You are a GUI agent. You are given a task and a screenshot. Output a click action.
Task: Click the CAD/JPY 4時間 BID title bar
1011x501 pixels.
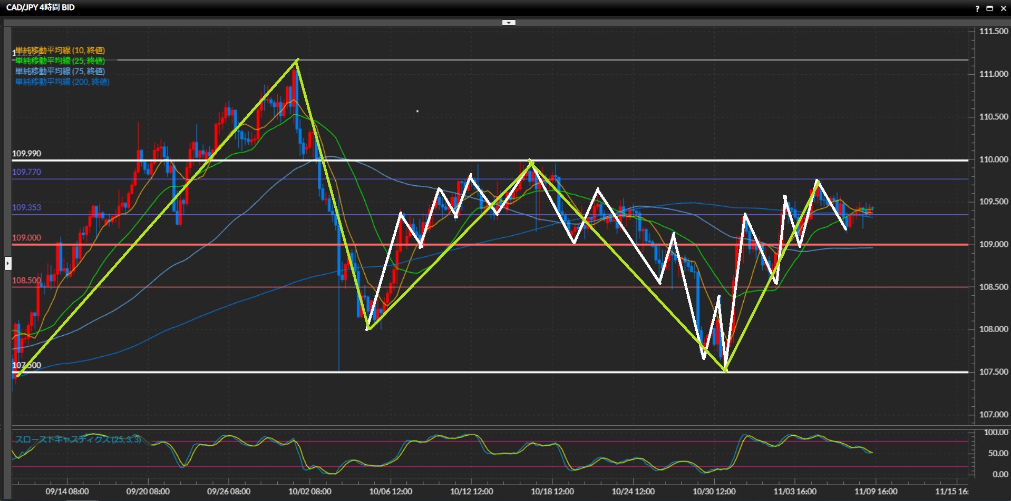41,7
